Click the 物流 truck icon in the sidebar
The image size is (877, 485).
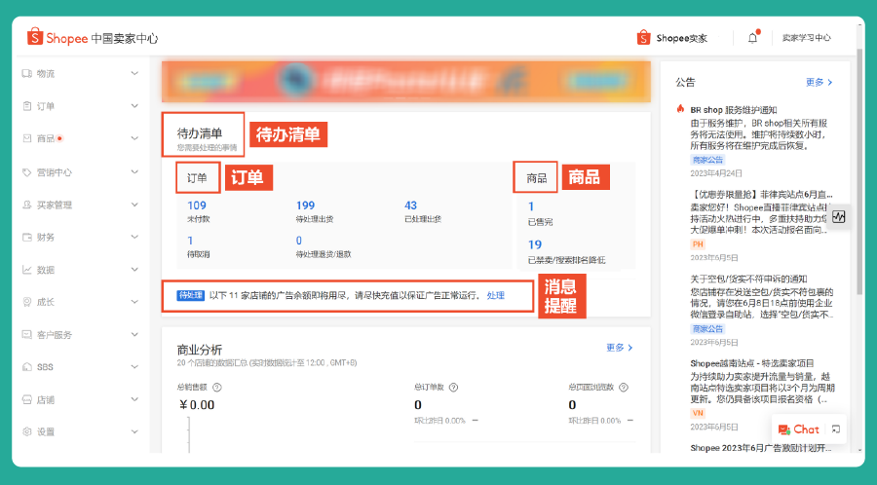(x=27, y=73)
